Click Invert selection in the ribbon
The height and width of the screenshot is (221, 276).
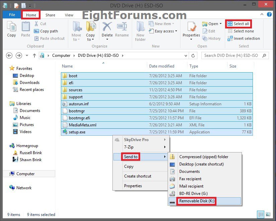point(244,38)
